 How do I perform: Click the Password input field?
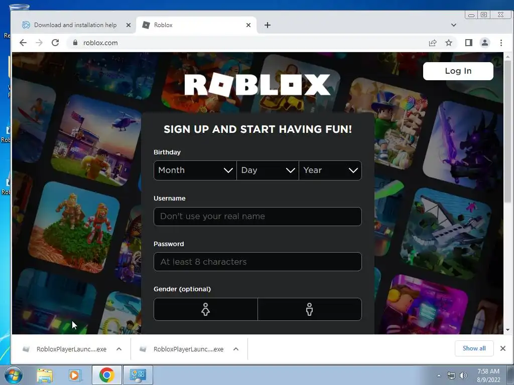pyautogui.click(x=258, y=262)
